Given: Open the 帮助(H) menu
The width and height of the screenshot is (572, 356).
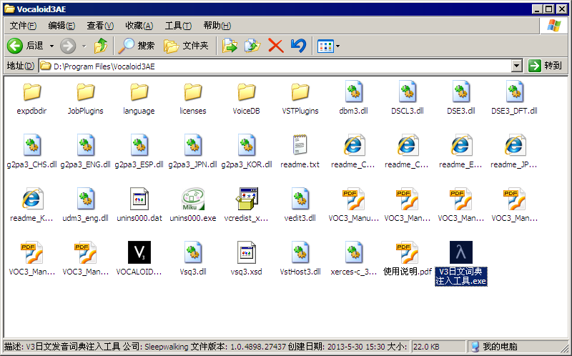Looking at the screenshot, I should (217, 26).
